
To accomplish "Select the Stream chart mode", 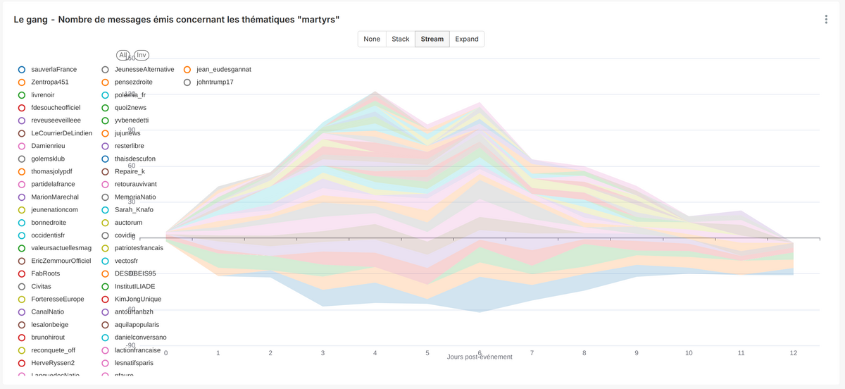I will tap(432, 39).
